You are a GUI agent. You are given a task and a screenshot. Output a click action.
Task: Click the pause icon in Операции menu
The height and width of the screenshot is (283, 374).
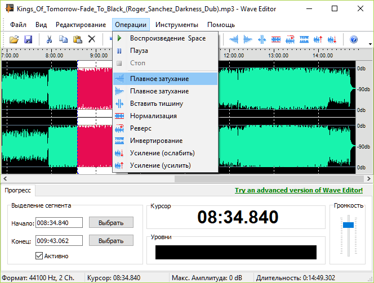119,51
